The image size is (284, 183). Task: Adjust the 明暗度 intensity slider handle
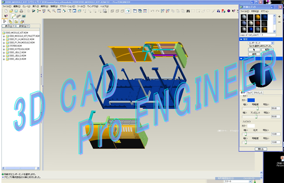[257, 108]
